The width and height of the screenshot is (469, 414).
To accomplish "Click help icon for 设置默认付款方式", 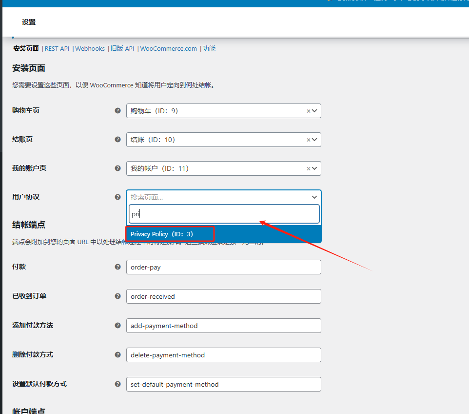I will 117,384.
